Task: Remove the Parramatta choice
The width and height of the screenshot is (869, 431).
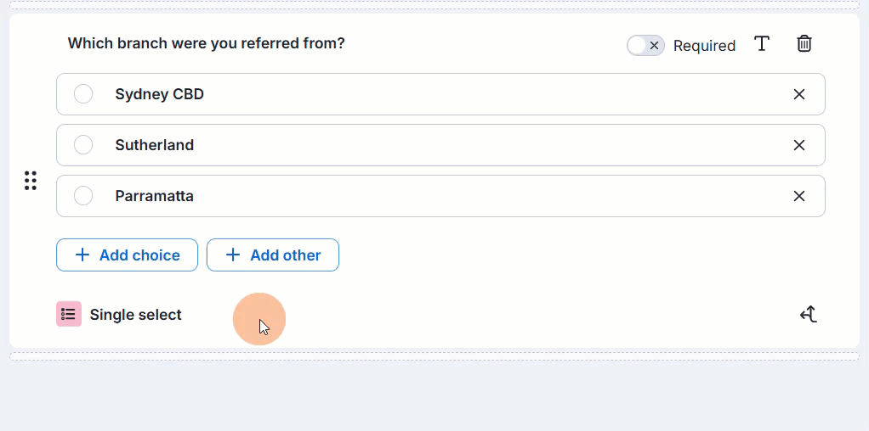Action: [798, 197]
